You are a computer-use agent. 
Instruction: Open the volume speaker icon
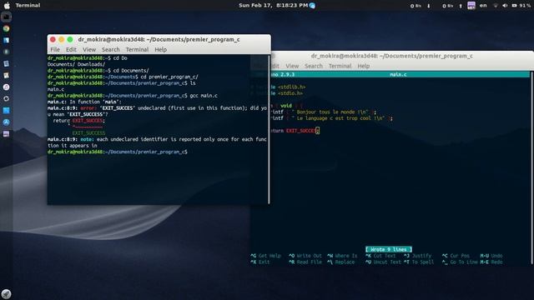point(505,6)
